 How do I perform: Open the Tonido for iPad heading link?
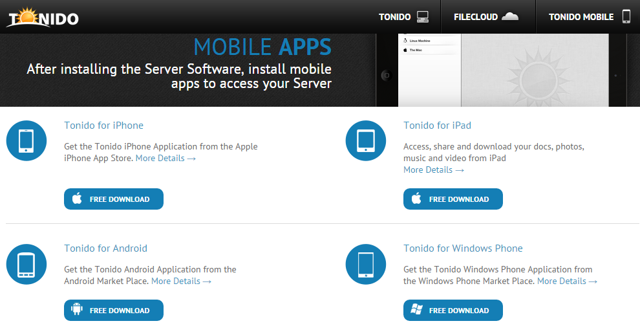437,126
